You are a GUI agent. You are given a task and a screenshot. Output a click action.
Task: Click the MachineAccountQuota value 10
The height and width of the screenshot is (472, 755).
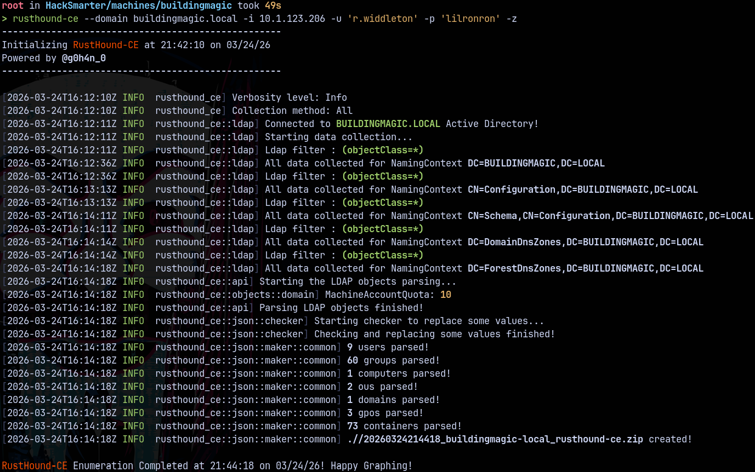446,295
